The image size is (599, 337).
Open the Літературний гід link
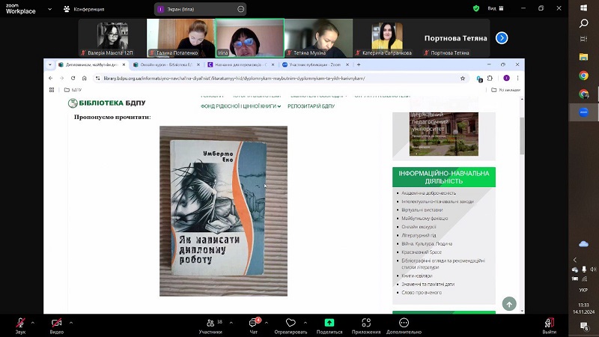pos(419,235)
